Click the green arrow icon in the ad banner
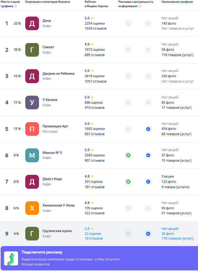This screenshot has width=198, height=271. click(x=11, y=258)
